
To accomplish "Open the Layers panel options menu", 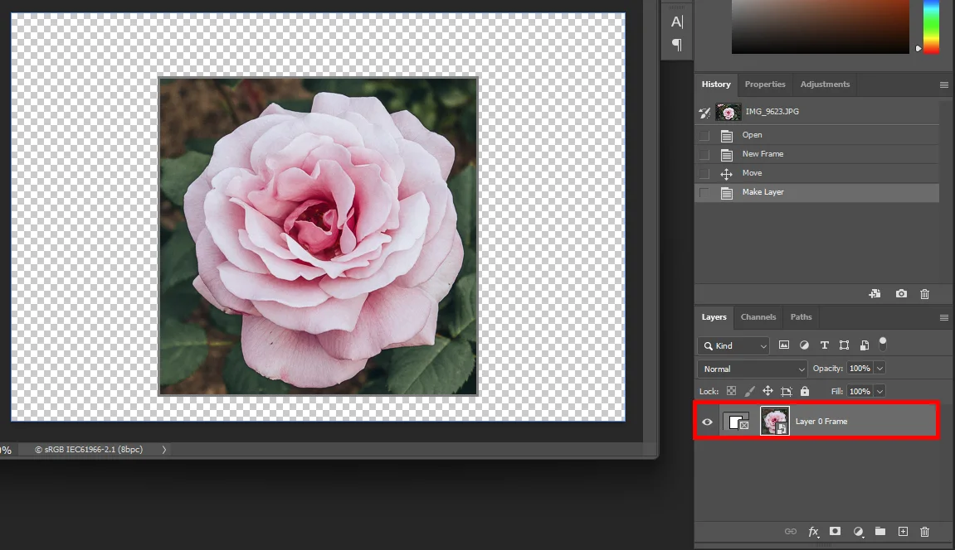I will pos(944,318).
